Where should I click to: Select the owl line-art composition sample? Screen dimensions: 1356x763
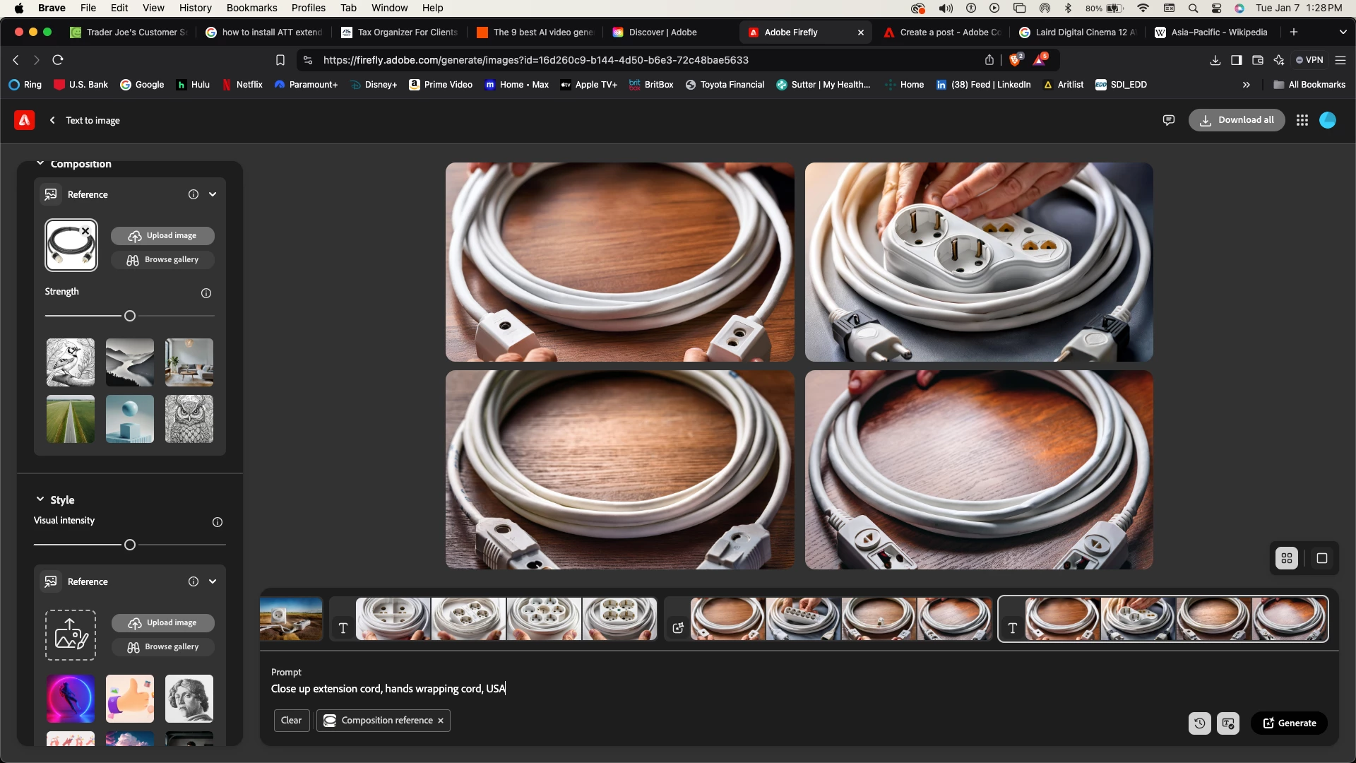click(189, 419)
